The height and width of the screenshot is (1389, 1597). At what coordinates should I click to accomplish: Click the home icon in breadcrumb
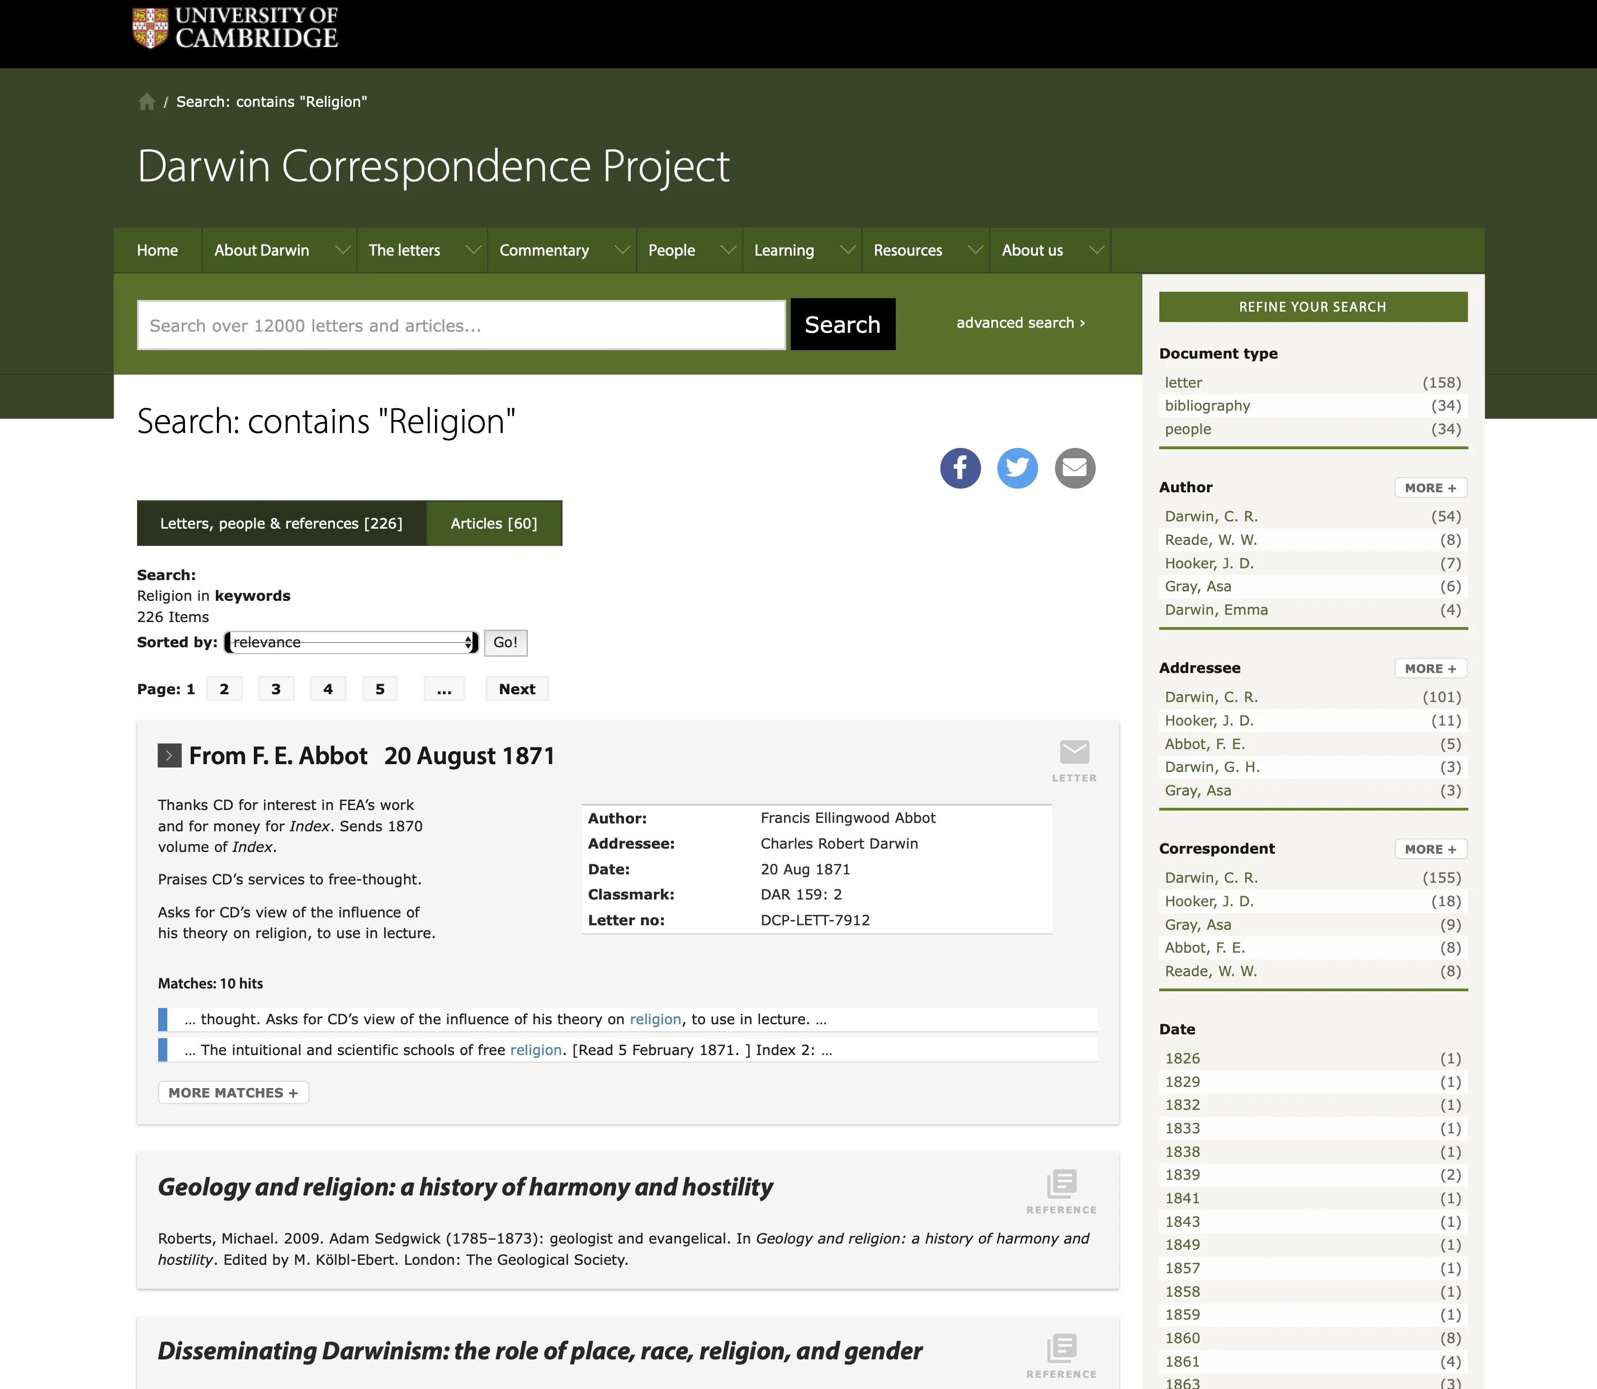[147, 102]
